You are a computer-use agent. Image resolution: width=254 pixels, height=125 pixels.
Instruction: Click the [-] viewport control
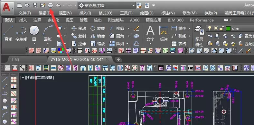click(23, 78)
